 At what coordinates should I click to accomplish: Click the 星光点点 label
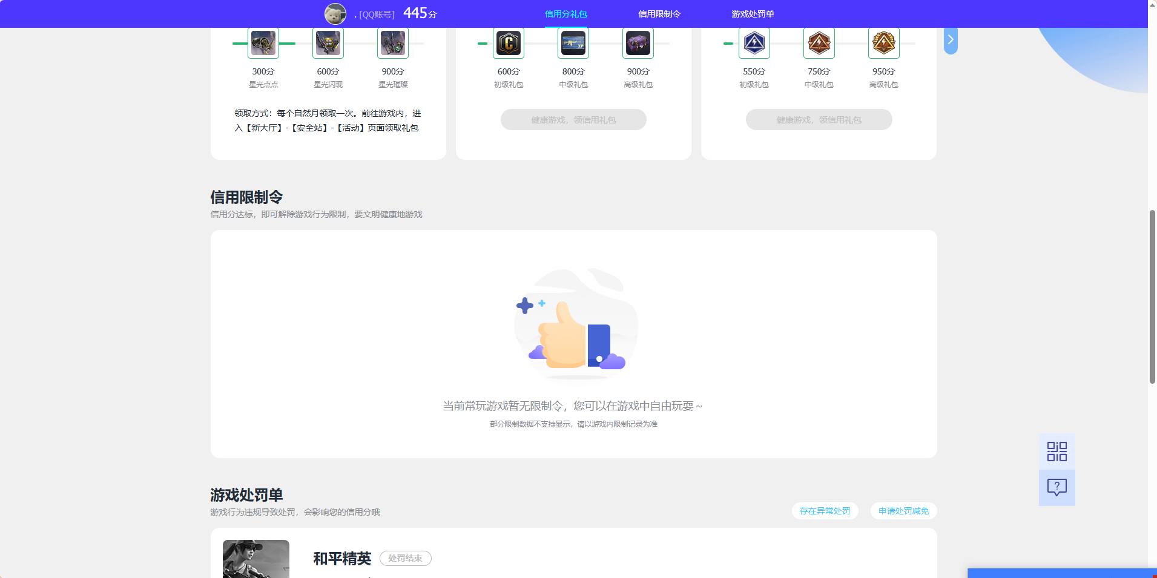pos(263,85)
